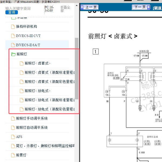Click connector label A-20X in diagram
Viewport: 162px width, 162px height.
pyautogui.click(x=116, y=78)
